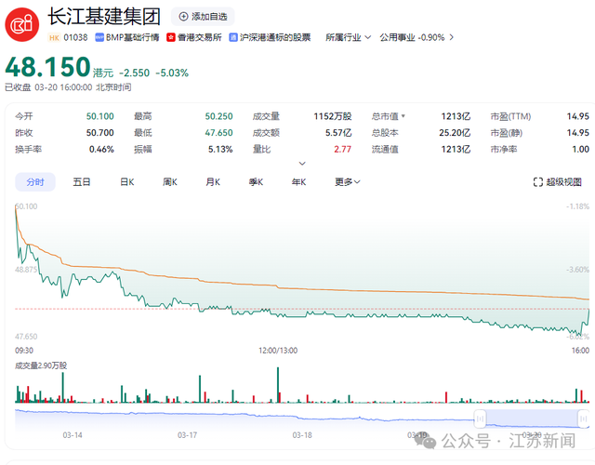Click the 今开 value 50.100
This screenshot has width=595, height=465.
[99, 116]
